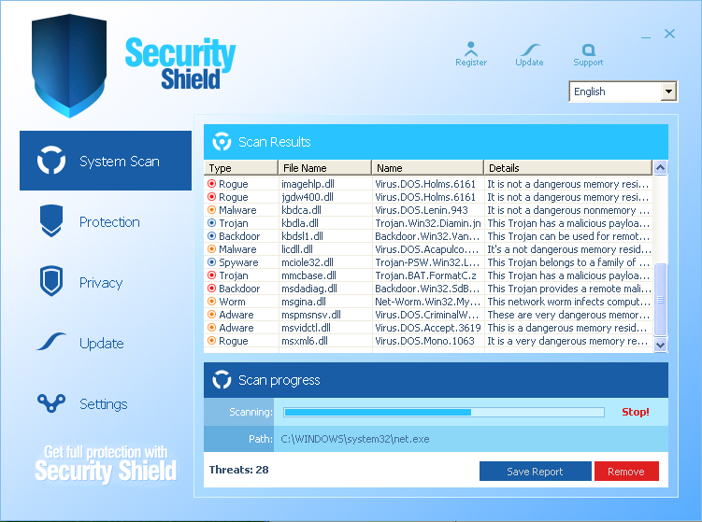Click the Settings nodes icon in sidebar
Screen dimensions: 702x522
click(51, 402)
